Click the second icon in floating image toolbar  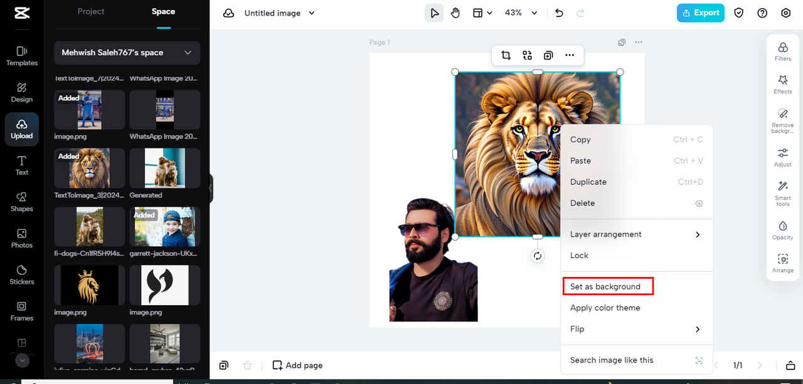click(x=527, y=55)
